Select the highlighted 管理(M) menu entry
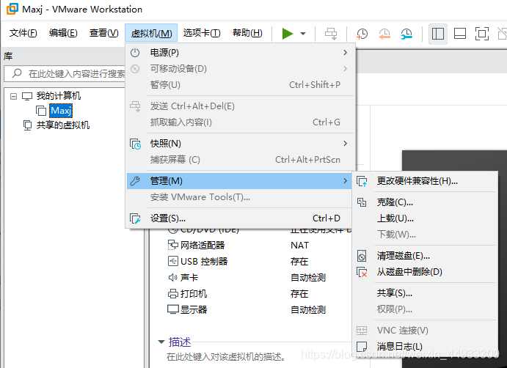The width and height of the screenshot is (507, 368). 240,181
